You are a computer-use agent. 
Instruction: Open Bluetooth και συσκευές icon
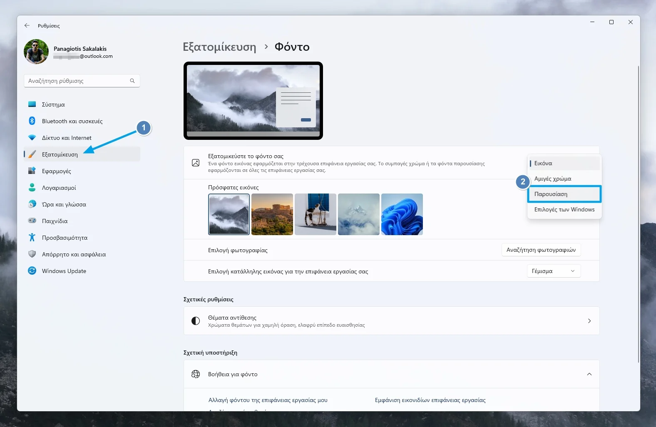[x=32, y=121]
